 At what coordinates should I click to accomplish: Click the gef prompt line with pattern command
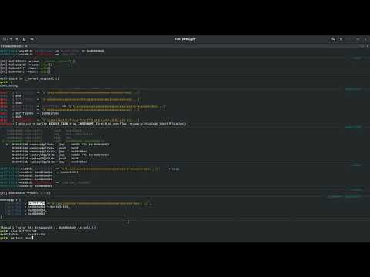pos(17,238)
